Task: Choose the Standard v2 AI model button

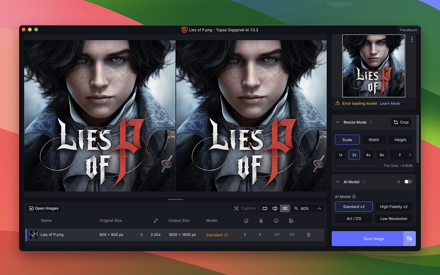Action: pyautogui.click(x=354, y=207)
